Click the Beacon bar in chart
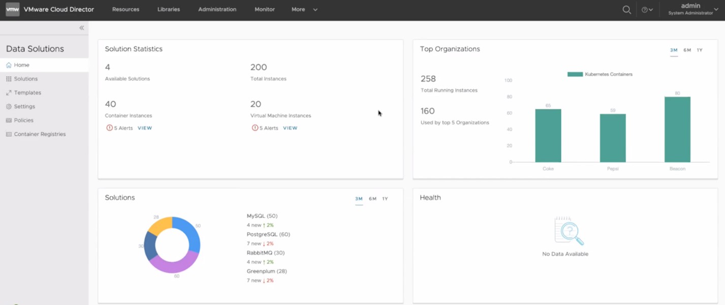This screenshot has width=725, height=305. click(x=677, y=129)
